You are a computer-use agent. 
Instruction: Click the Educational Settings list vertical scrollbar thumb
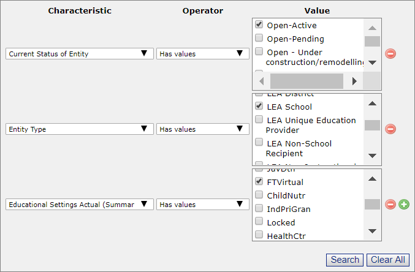(372, 205)
